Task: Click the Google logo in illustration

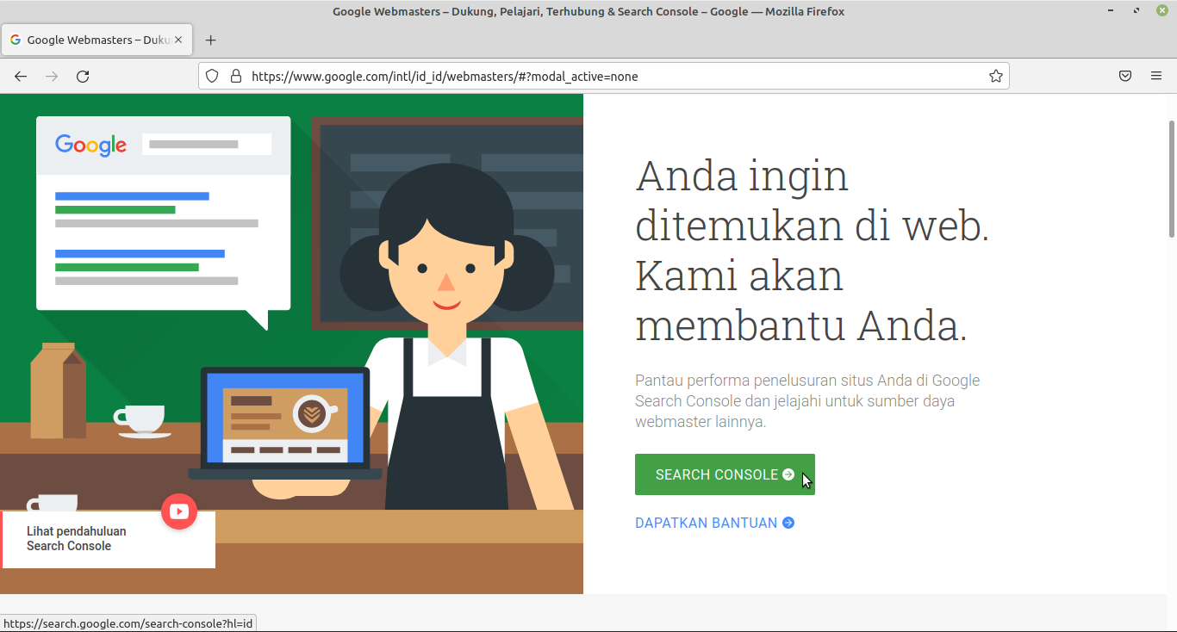Action: 90,145
